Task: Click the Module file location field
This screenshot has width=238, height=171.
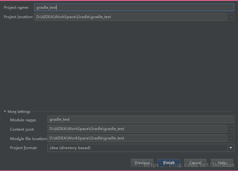Action: 137,138
